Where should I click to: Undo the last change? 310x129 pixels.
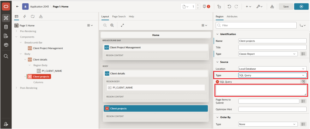[x=229, y=7]
